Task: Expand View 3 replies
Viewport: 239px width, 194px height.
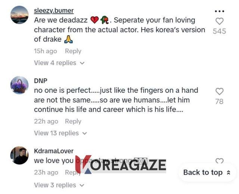Action: point(59,185)
